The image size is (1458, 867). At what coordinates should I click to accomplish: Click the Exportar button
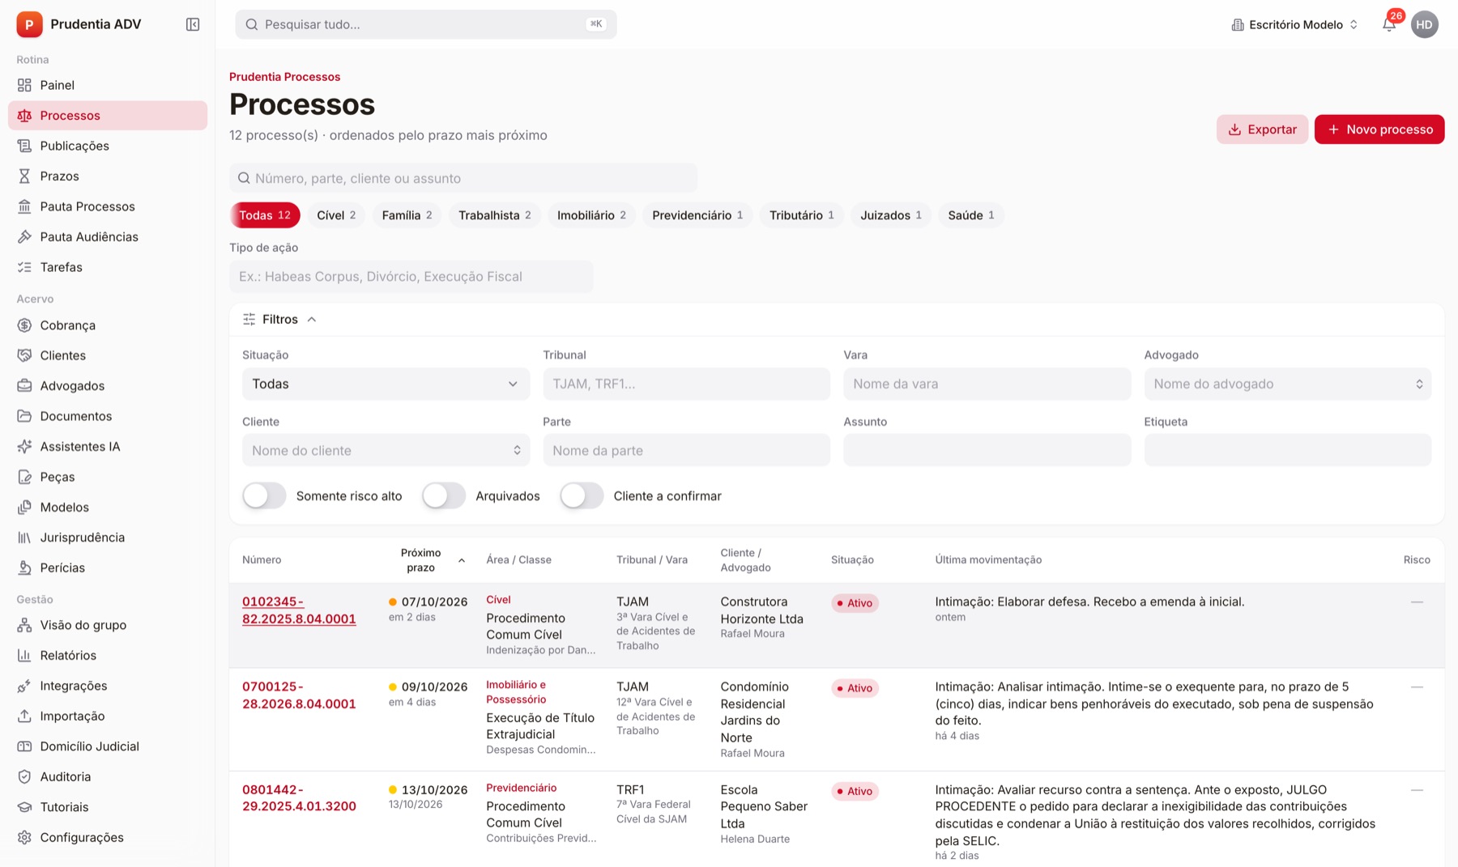pos(1262,130)
